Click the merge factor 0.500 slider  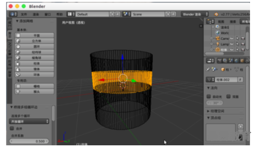tap(29, 141)
